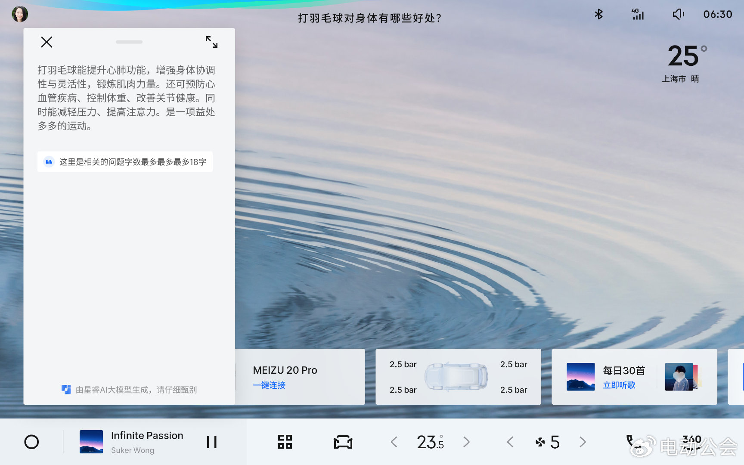Tap the Infinite Passion song title
744x465 pixels.
[x=147, y=435]
